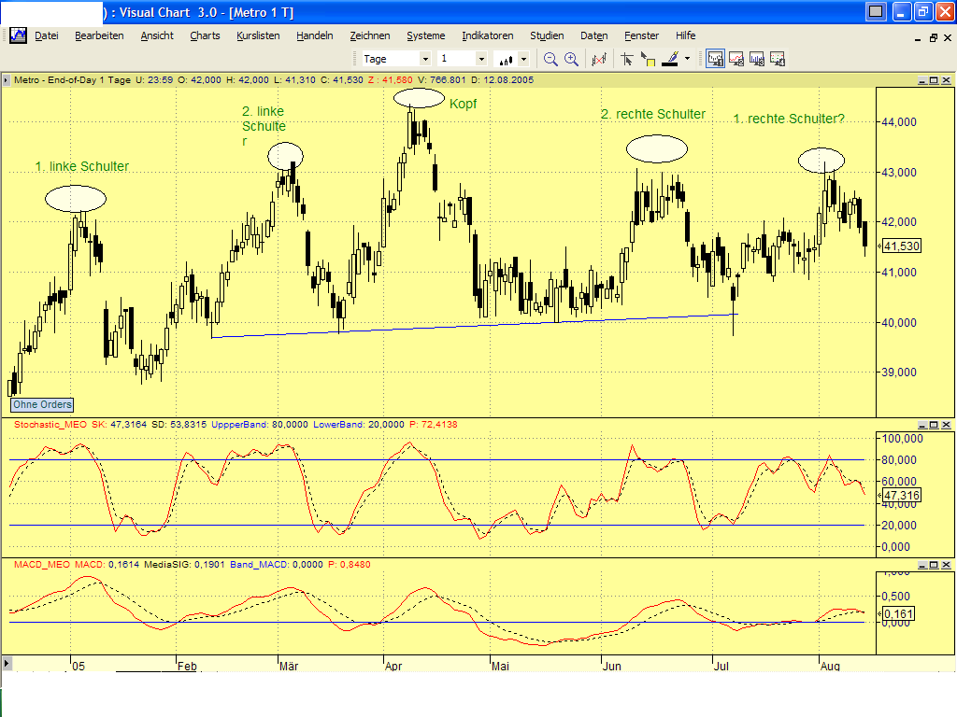Click the Ohne Orders button

coord(41,404)
